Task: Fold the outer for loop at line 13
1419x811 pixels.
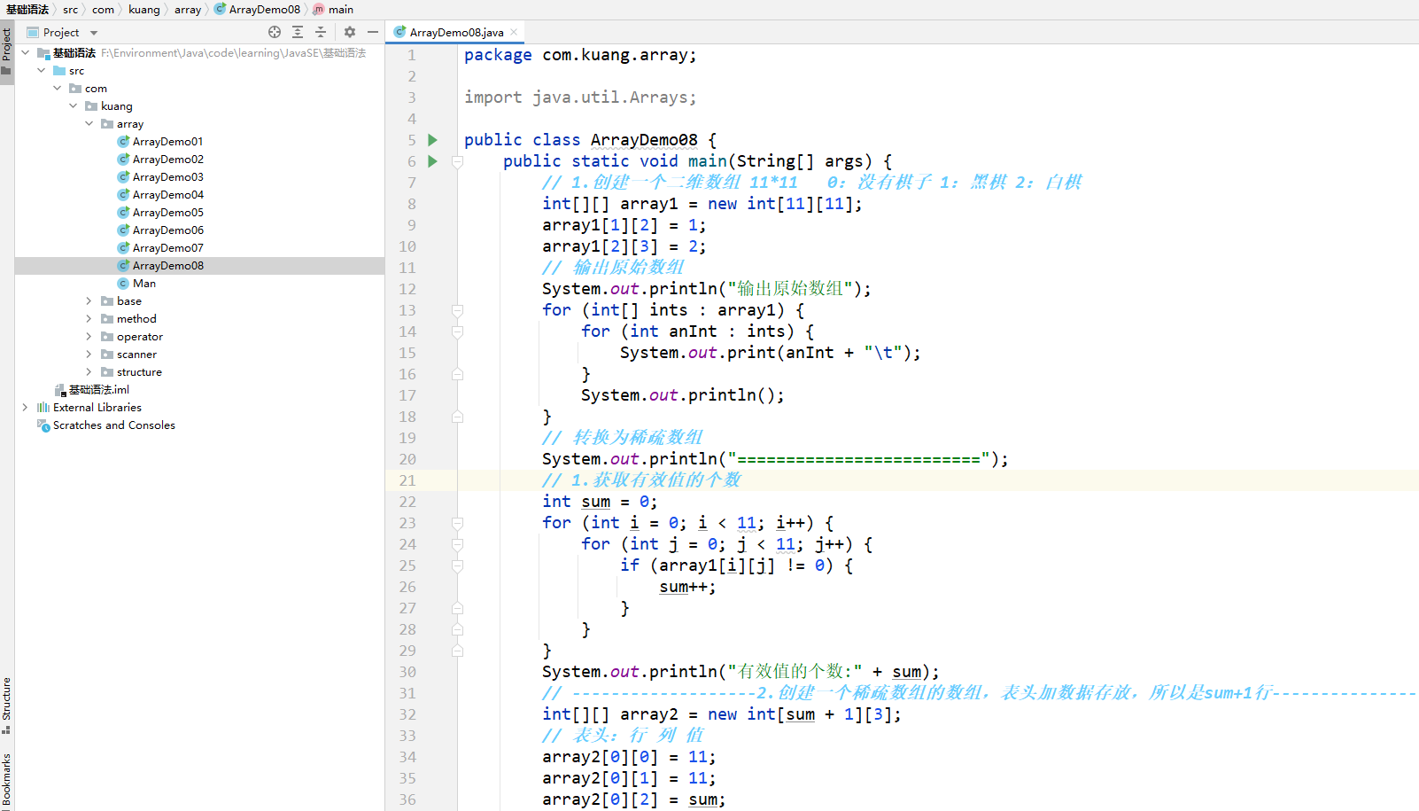Action: click(457, 310)
